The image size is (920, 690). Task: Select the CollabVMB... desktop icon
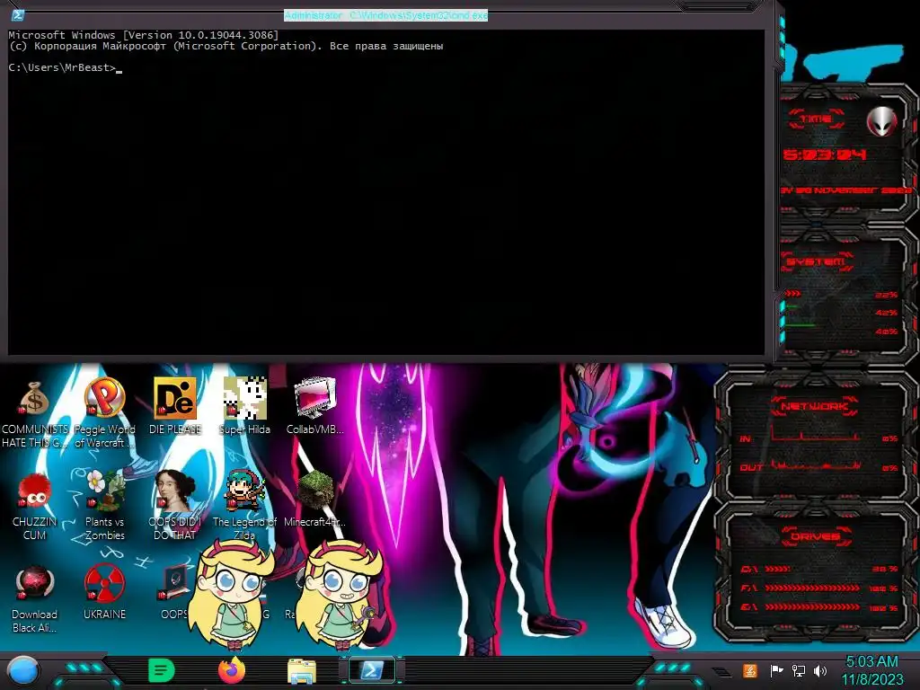point(315,407)
